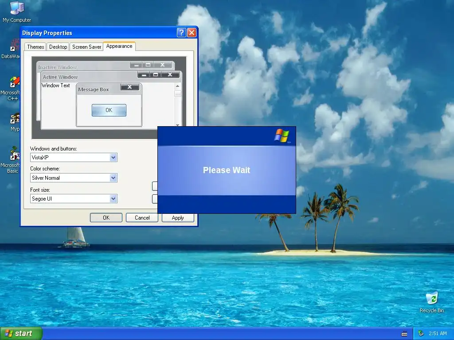The height and width of the screenshot is (340, 454).
Task: Open the Recycle Bin icon
Action: tap(432, 302)
